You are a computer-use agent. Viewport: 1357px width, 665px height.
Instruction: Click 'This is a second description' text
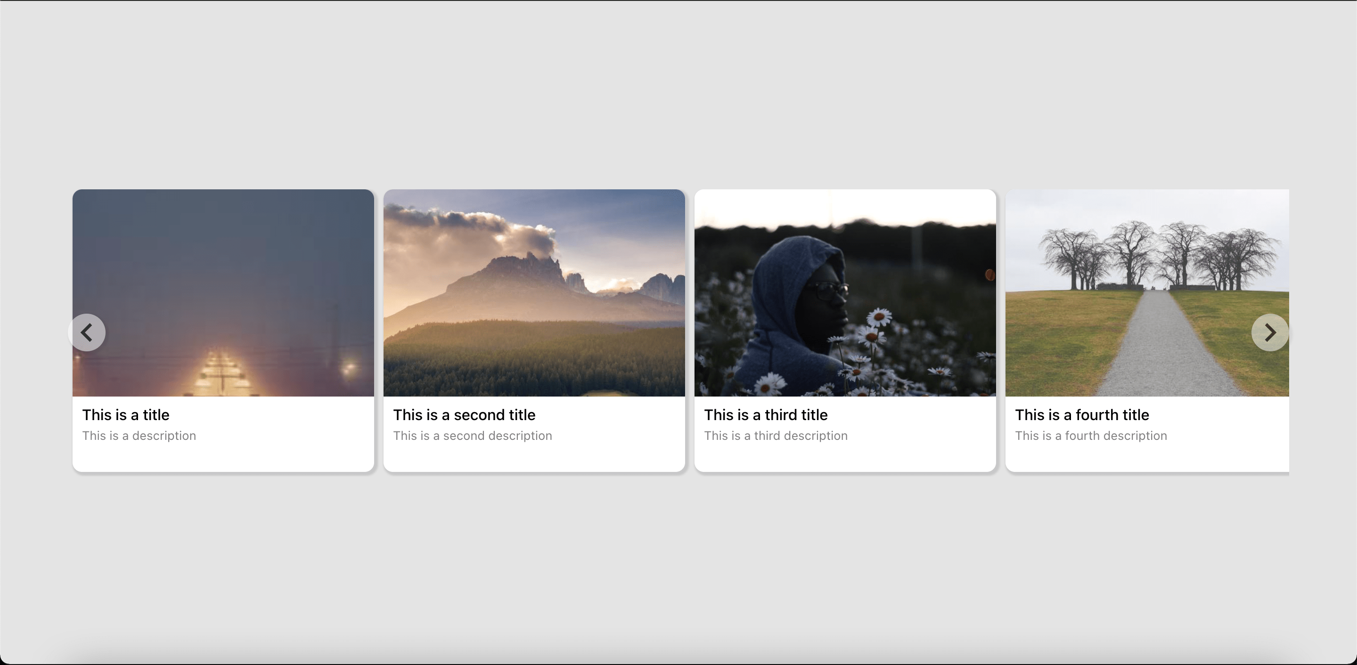pos(473,436)
